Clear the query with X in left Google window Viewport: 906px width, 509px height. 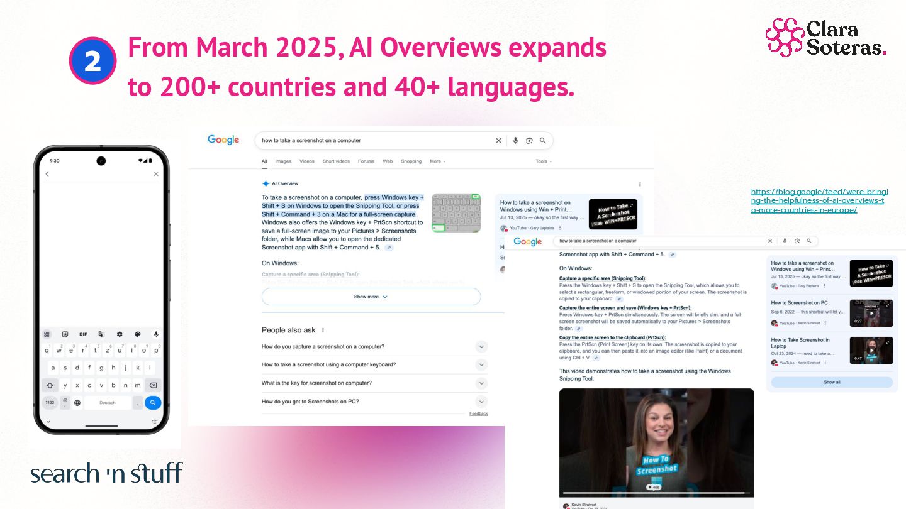[498, 141]
